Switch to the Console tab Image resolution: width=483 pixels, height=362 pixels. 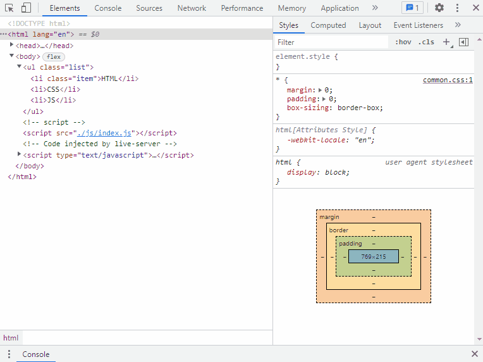coord(108,8)
